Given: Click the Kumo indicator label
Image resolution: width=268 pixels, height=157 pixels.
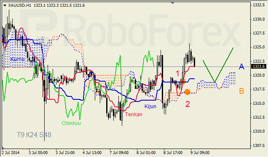Looking at the screenshot, I should (17, 59).
